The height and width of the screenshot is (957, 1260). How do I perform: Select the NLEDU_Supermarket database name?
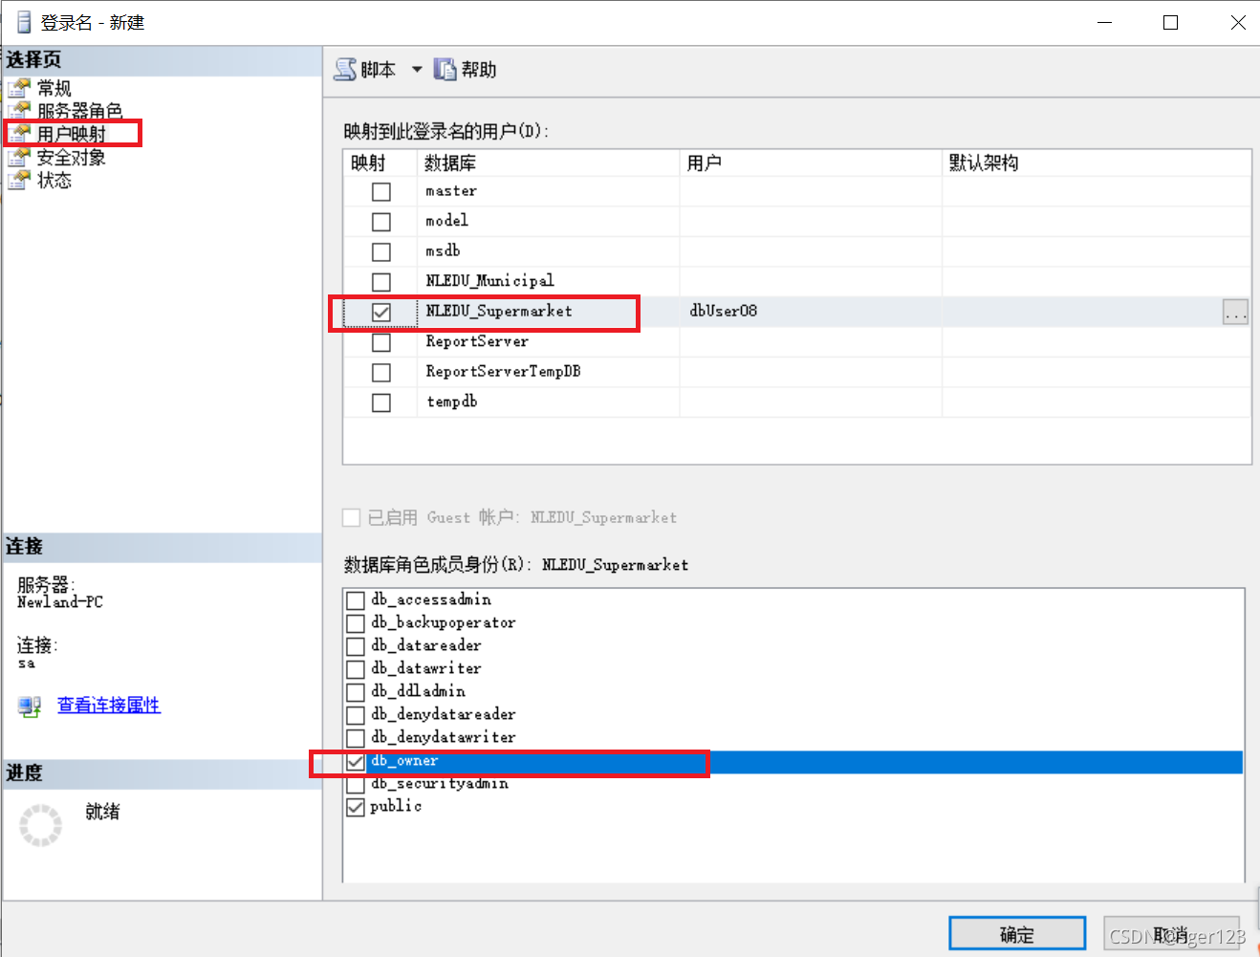[x=499, y=311]
